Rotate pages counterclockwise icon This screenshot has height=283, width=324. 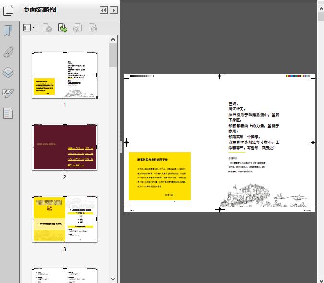(78, 28)
